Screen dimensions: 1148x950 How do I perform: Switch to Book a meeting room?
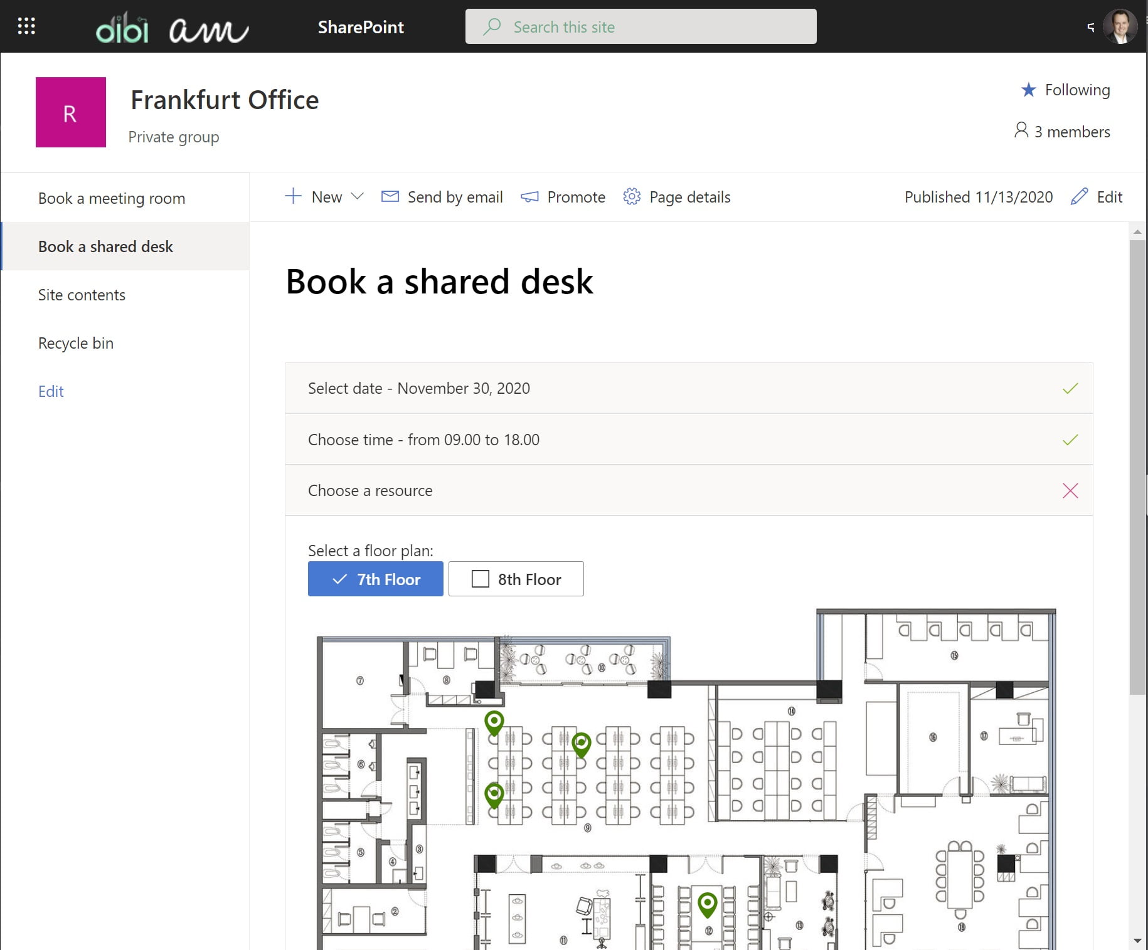point(112,198)
